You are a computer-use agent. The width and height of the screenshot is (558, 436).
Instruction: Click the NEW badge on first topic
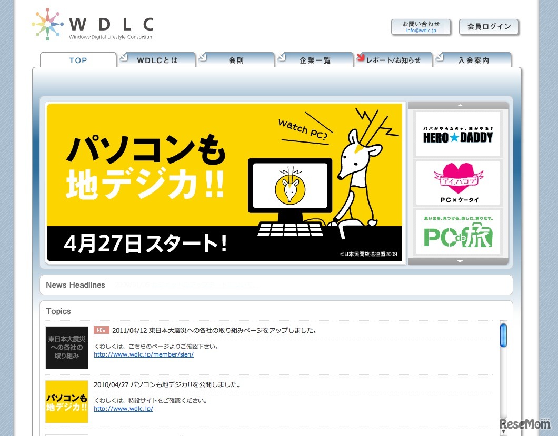point(102,330)
